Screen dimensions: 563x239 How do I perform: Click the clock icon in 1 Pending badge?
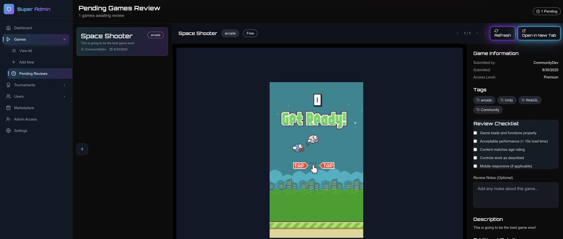[538, 11]
